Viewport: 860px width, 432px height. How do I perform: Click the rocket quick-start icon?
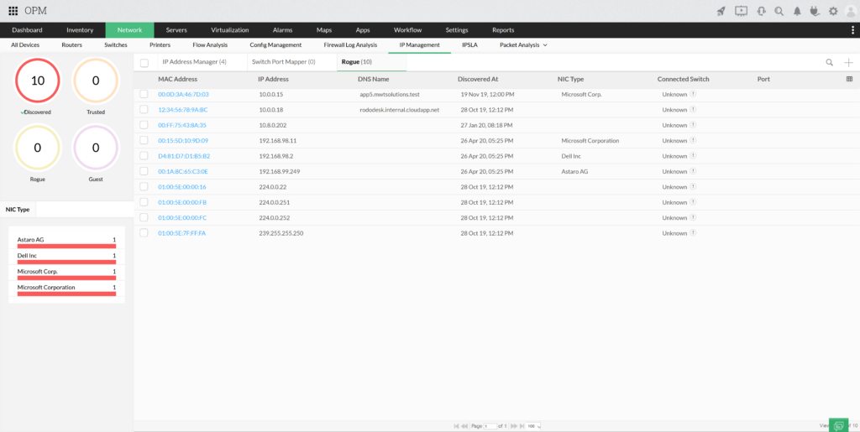pyautogui.click(x=721, y=11)
